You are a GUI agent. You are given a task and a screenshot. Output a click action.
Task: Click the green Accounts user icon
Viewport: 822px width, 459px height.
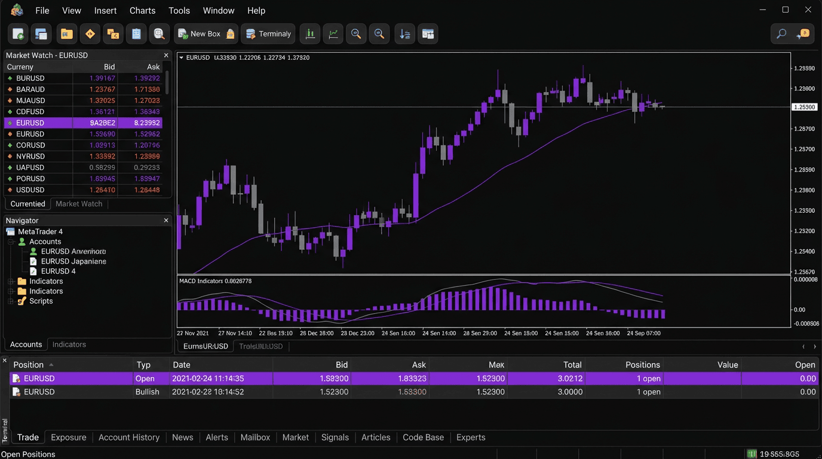(22, 242)
